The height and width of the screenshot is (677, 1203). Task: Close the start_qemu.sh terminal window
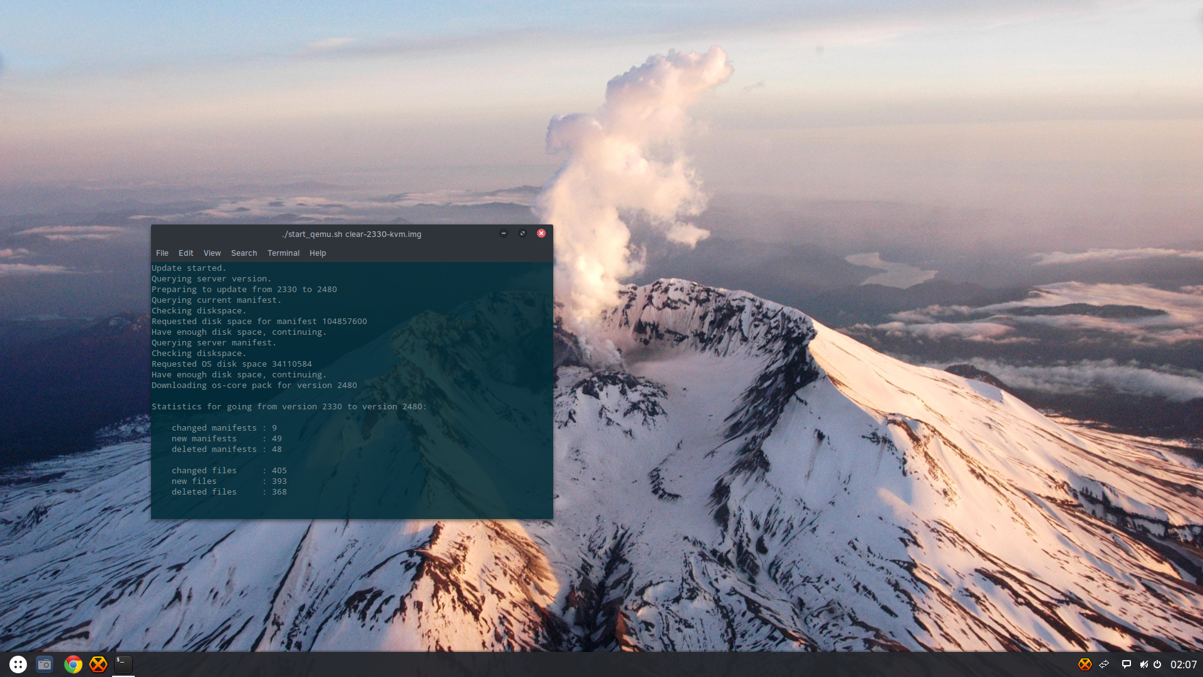[541, 234]
